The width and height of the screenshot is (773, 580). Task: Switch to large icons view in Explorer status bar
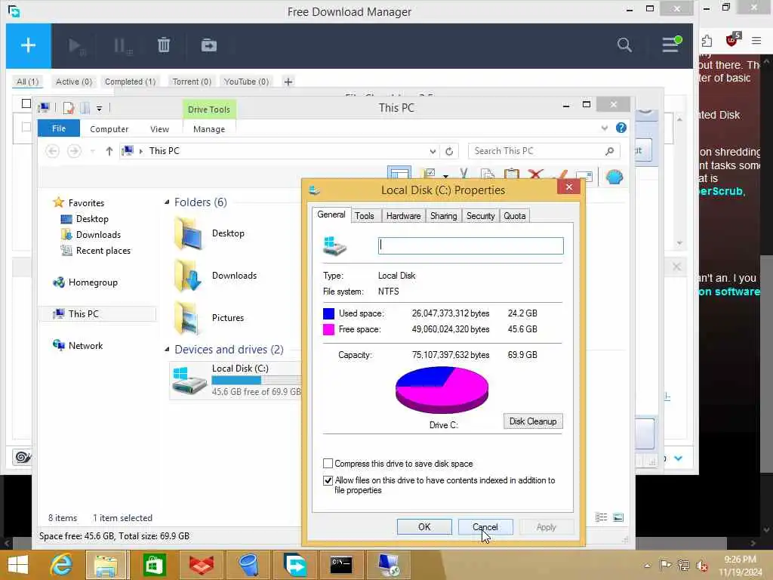618,517
